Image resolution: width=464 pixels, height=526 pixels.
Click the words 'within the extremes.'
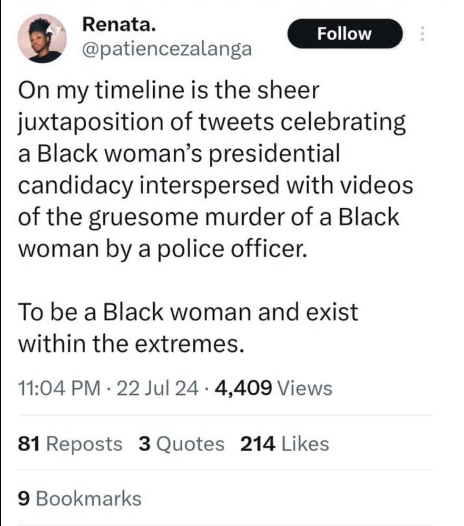pos(131,344)
